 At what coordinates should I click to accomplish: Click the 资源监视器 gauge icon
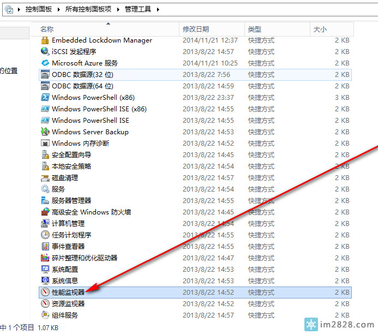pos(45,303)
